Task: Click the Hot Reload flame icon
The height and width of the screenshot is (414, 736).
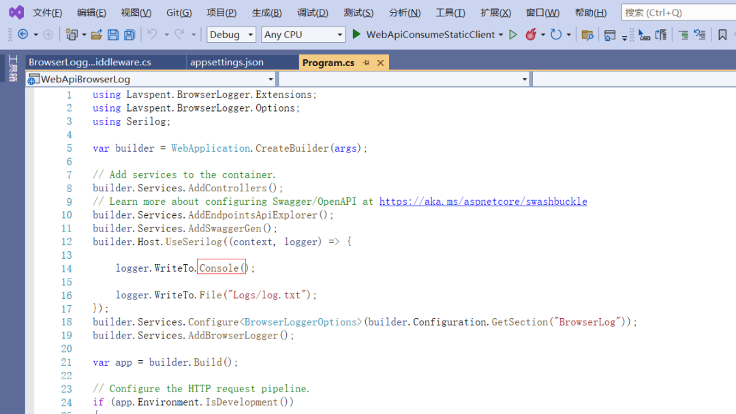Action: click(531, 34)
